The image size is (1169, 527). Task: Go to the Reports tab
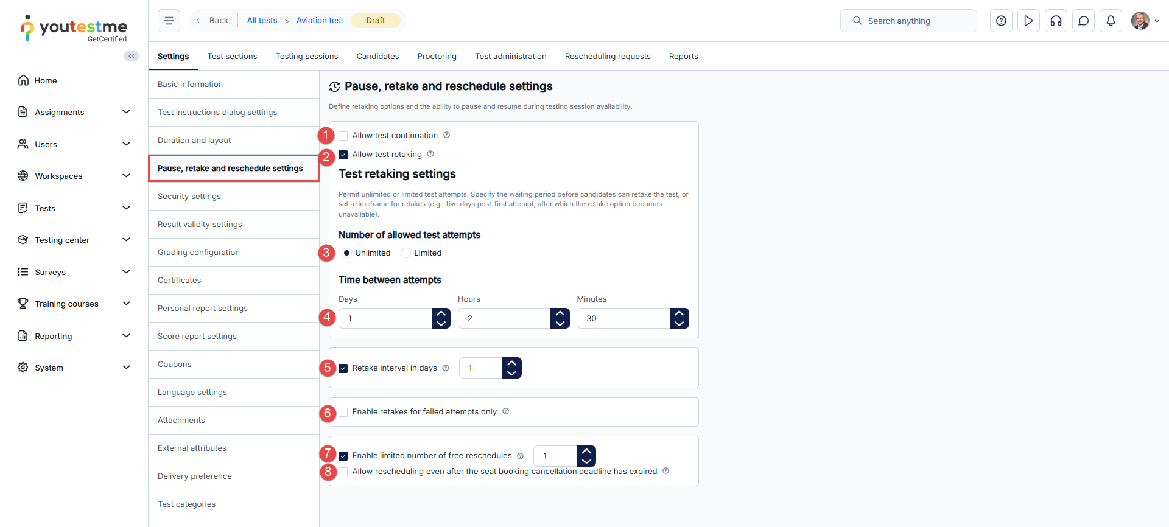tap(683, 56)
